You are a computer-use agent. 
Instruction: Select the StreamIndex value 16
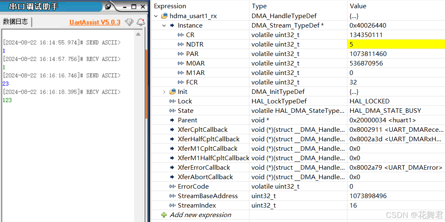(x=353, y=205)
